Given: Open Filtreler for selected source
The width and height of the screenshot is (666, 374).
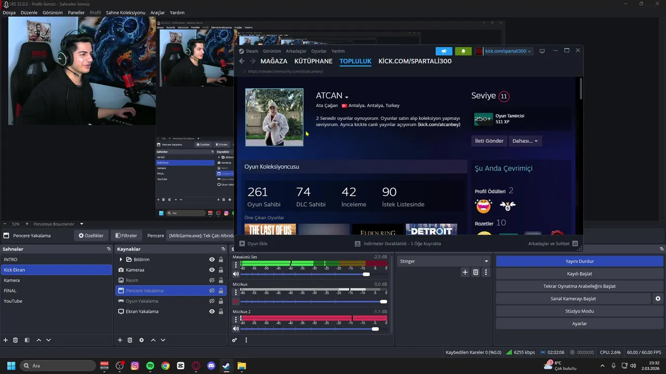Looking at the screenshot, I should pos(126,235).
